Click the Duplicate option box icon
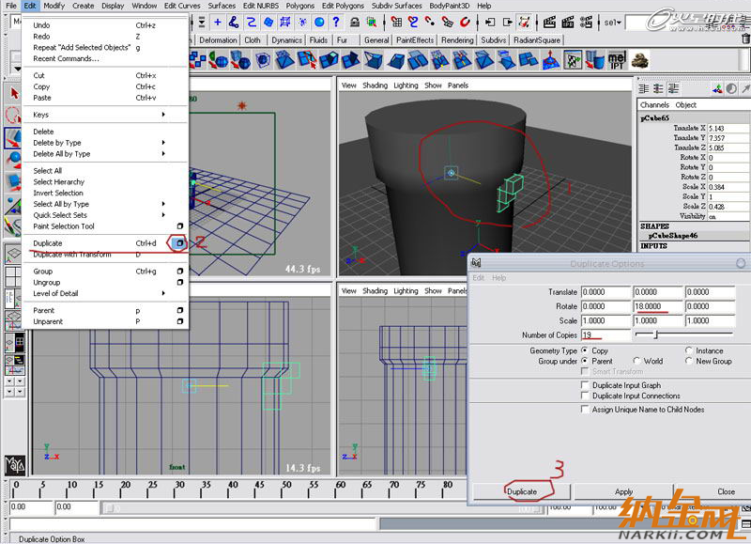 179,243
